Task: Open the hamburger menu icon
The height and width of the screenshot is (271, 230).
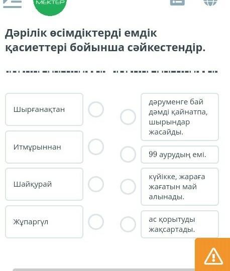Action: (x=13, y=4)
